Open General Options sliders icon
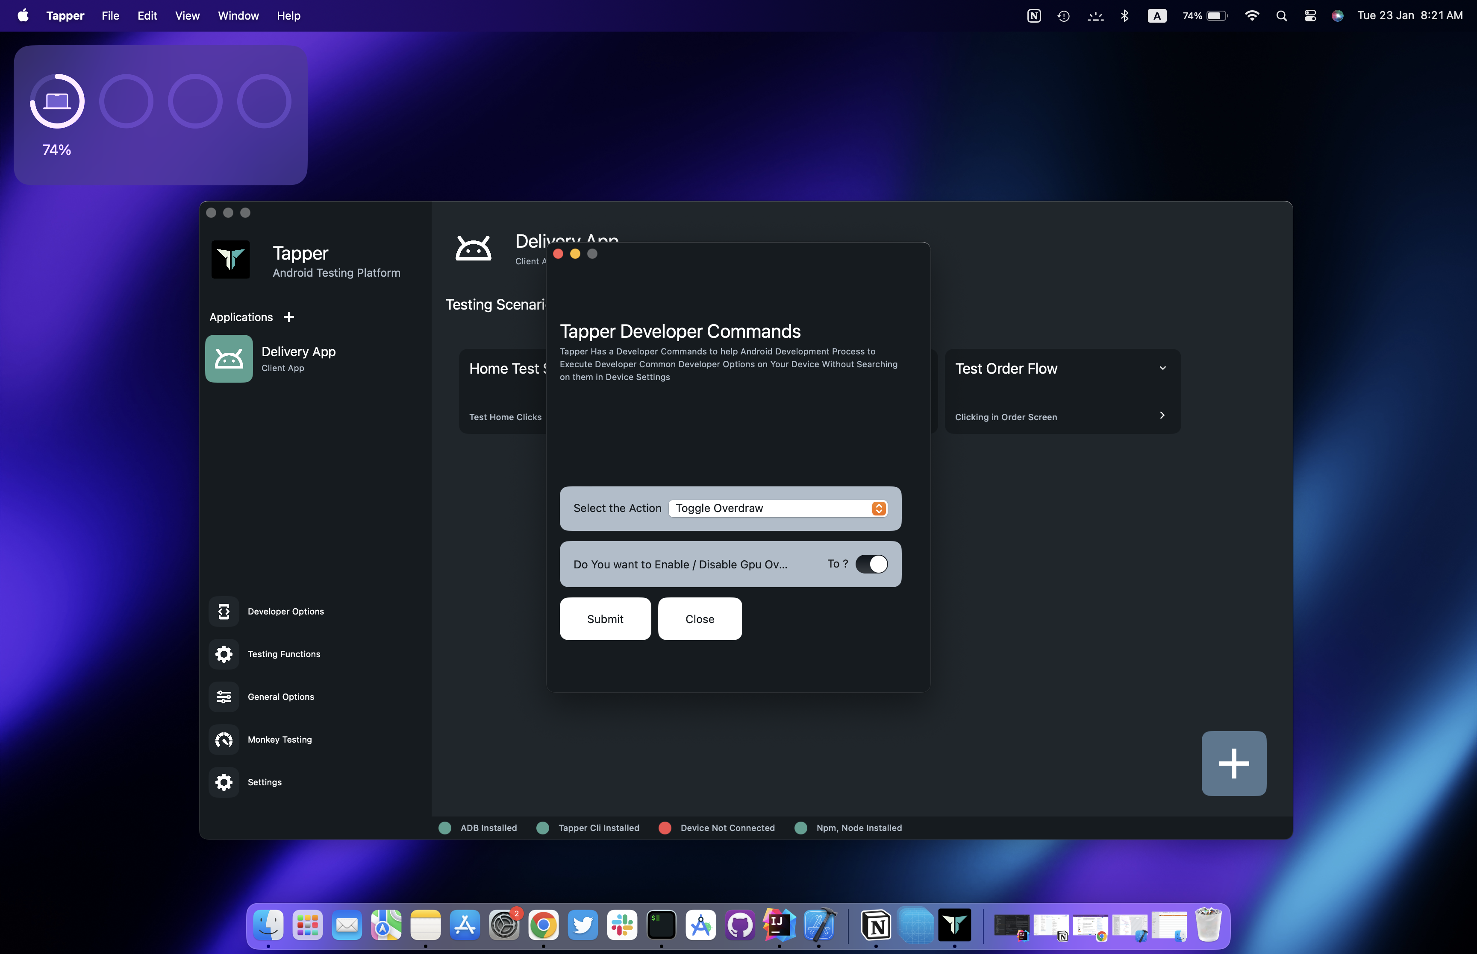Viewport: 1477px width, 954px height. (224, 697)
